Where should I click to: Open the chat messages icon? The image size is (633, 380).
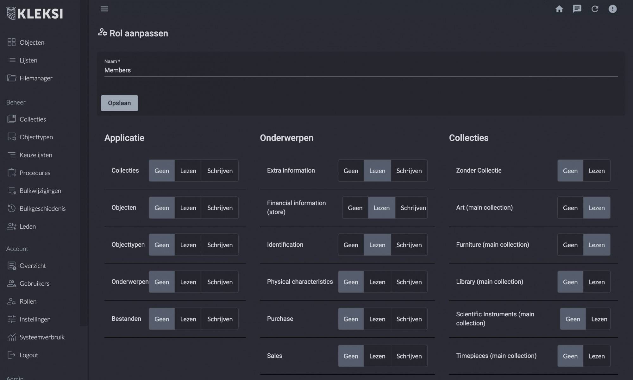(577, 9)
